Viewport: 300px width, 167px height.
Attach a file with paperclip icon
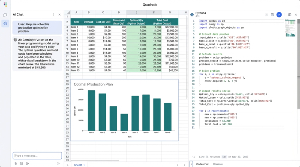16,164
